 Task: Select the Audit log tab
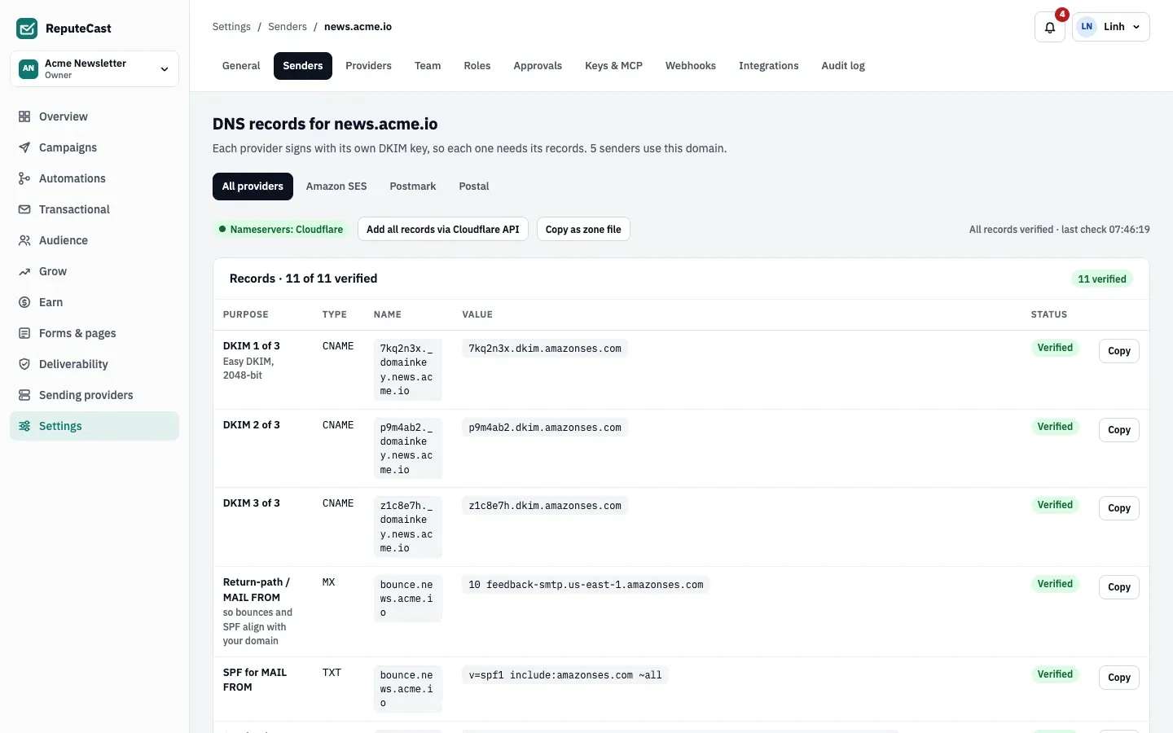[x=843, y=66]
